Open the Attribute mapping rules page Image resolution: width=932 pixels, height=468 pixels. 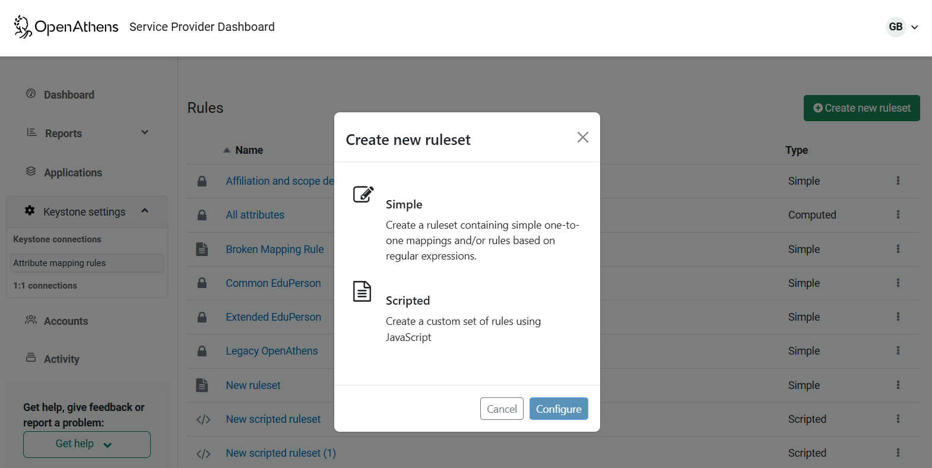pos(59,263)
